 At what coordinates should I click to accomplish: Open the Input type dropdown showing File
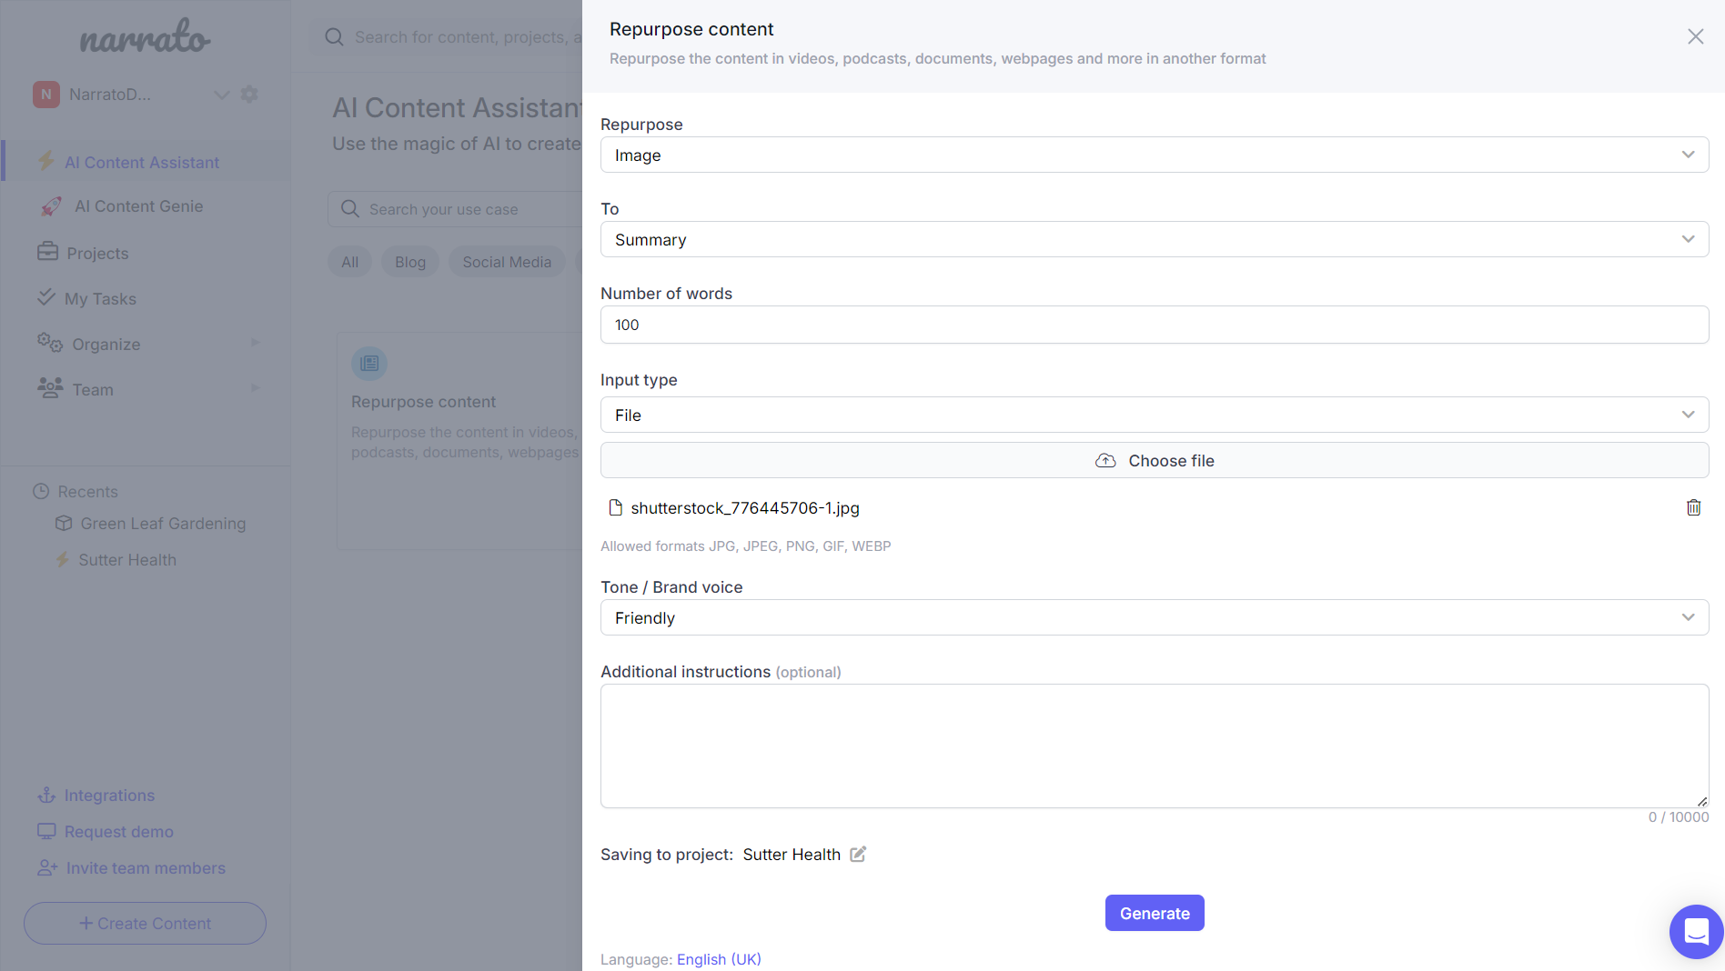click(1155, 415)
